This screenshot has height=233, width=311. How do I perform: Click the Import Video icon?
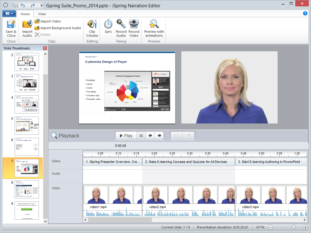click(38, 21)
